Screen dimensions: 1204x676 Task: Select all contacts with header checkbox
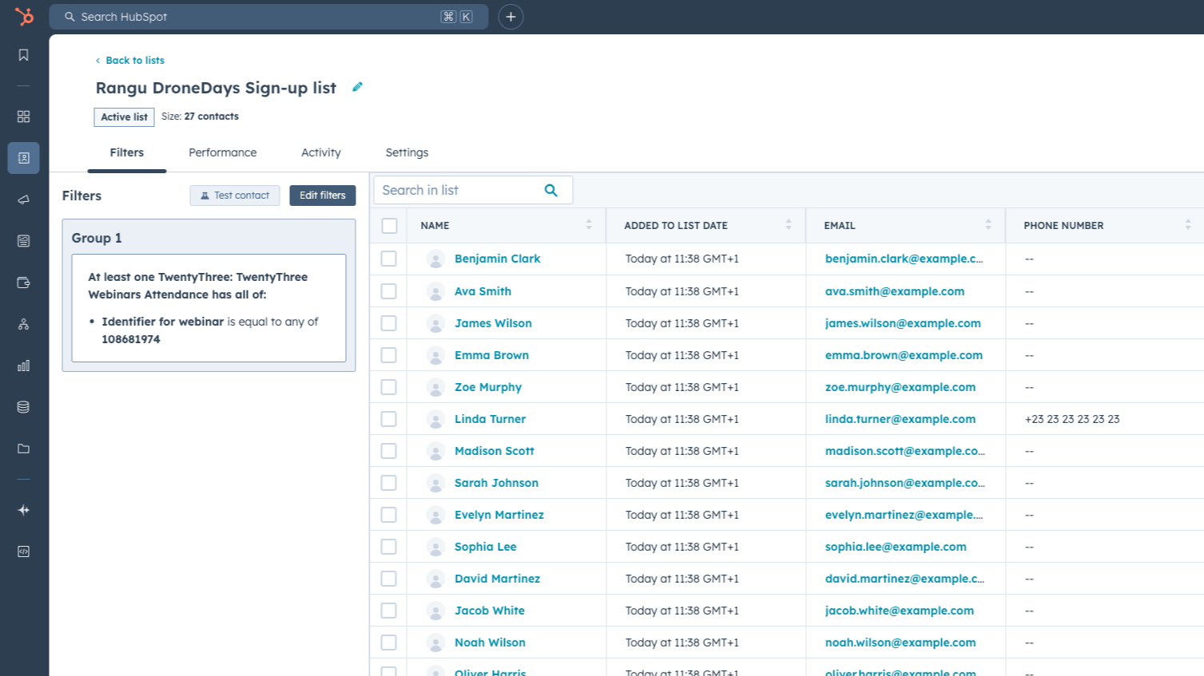point(389,226)
